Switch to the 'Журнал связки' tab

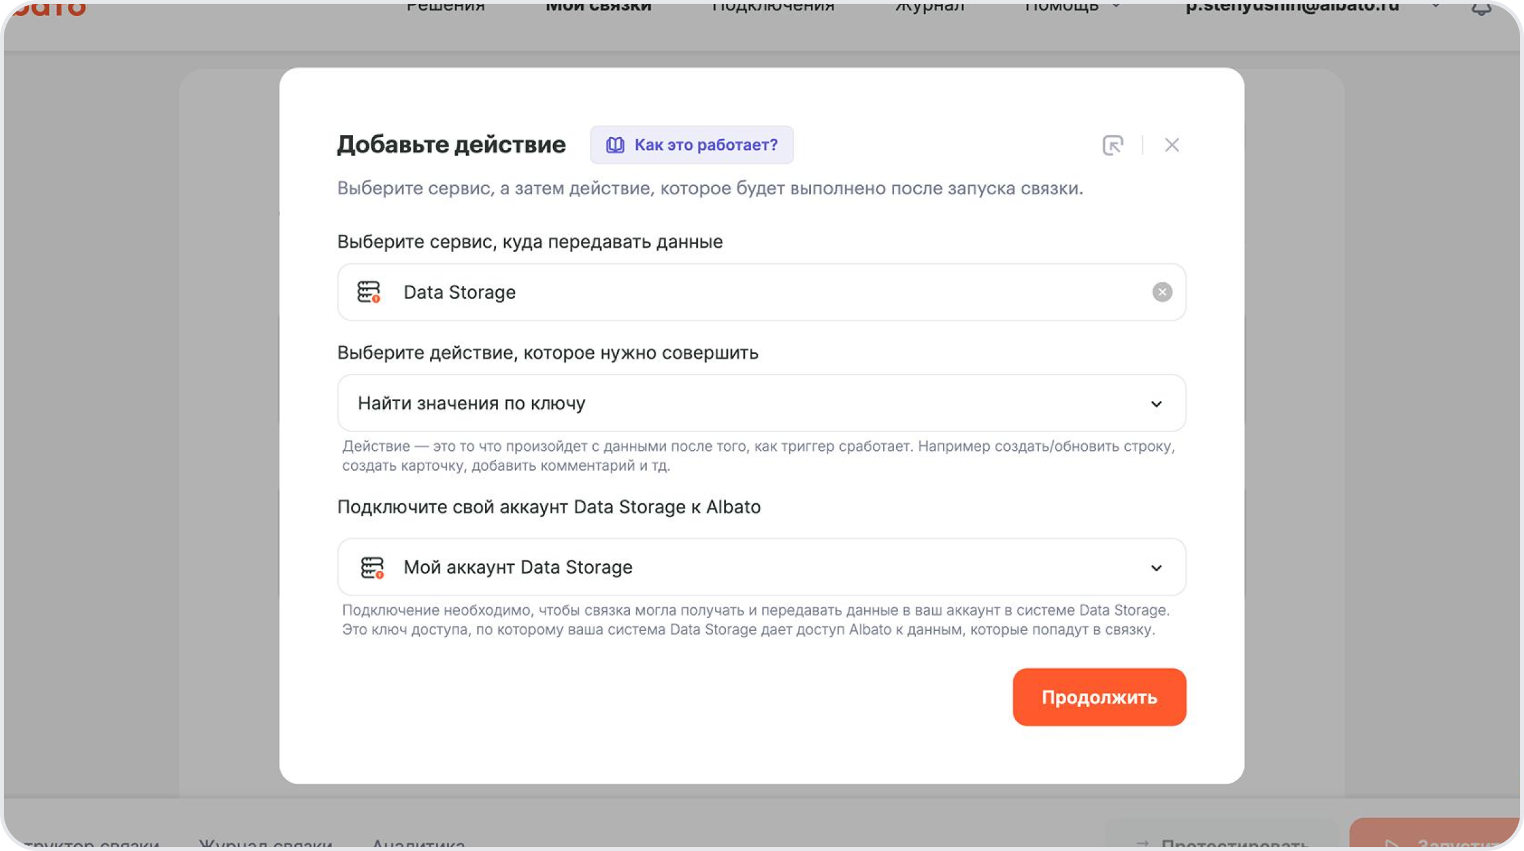point(265,844)
